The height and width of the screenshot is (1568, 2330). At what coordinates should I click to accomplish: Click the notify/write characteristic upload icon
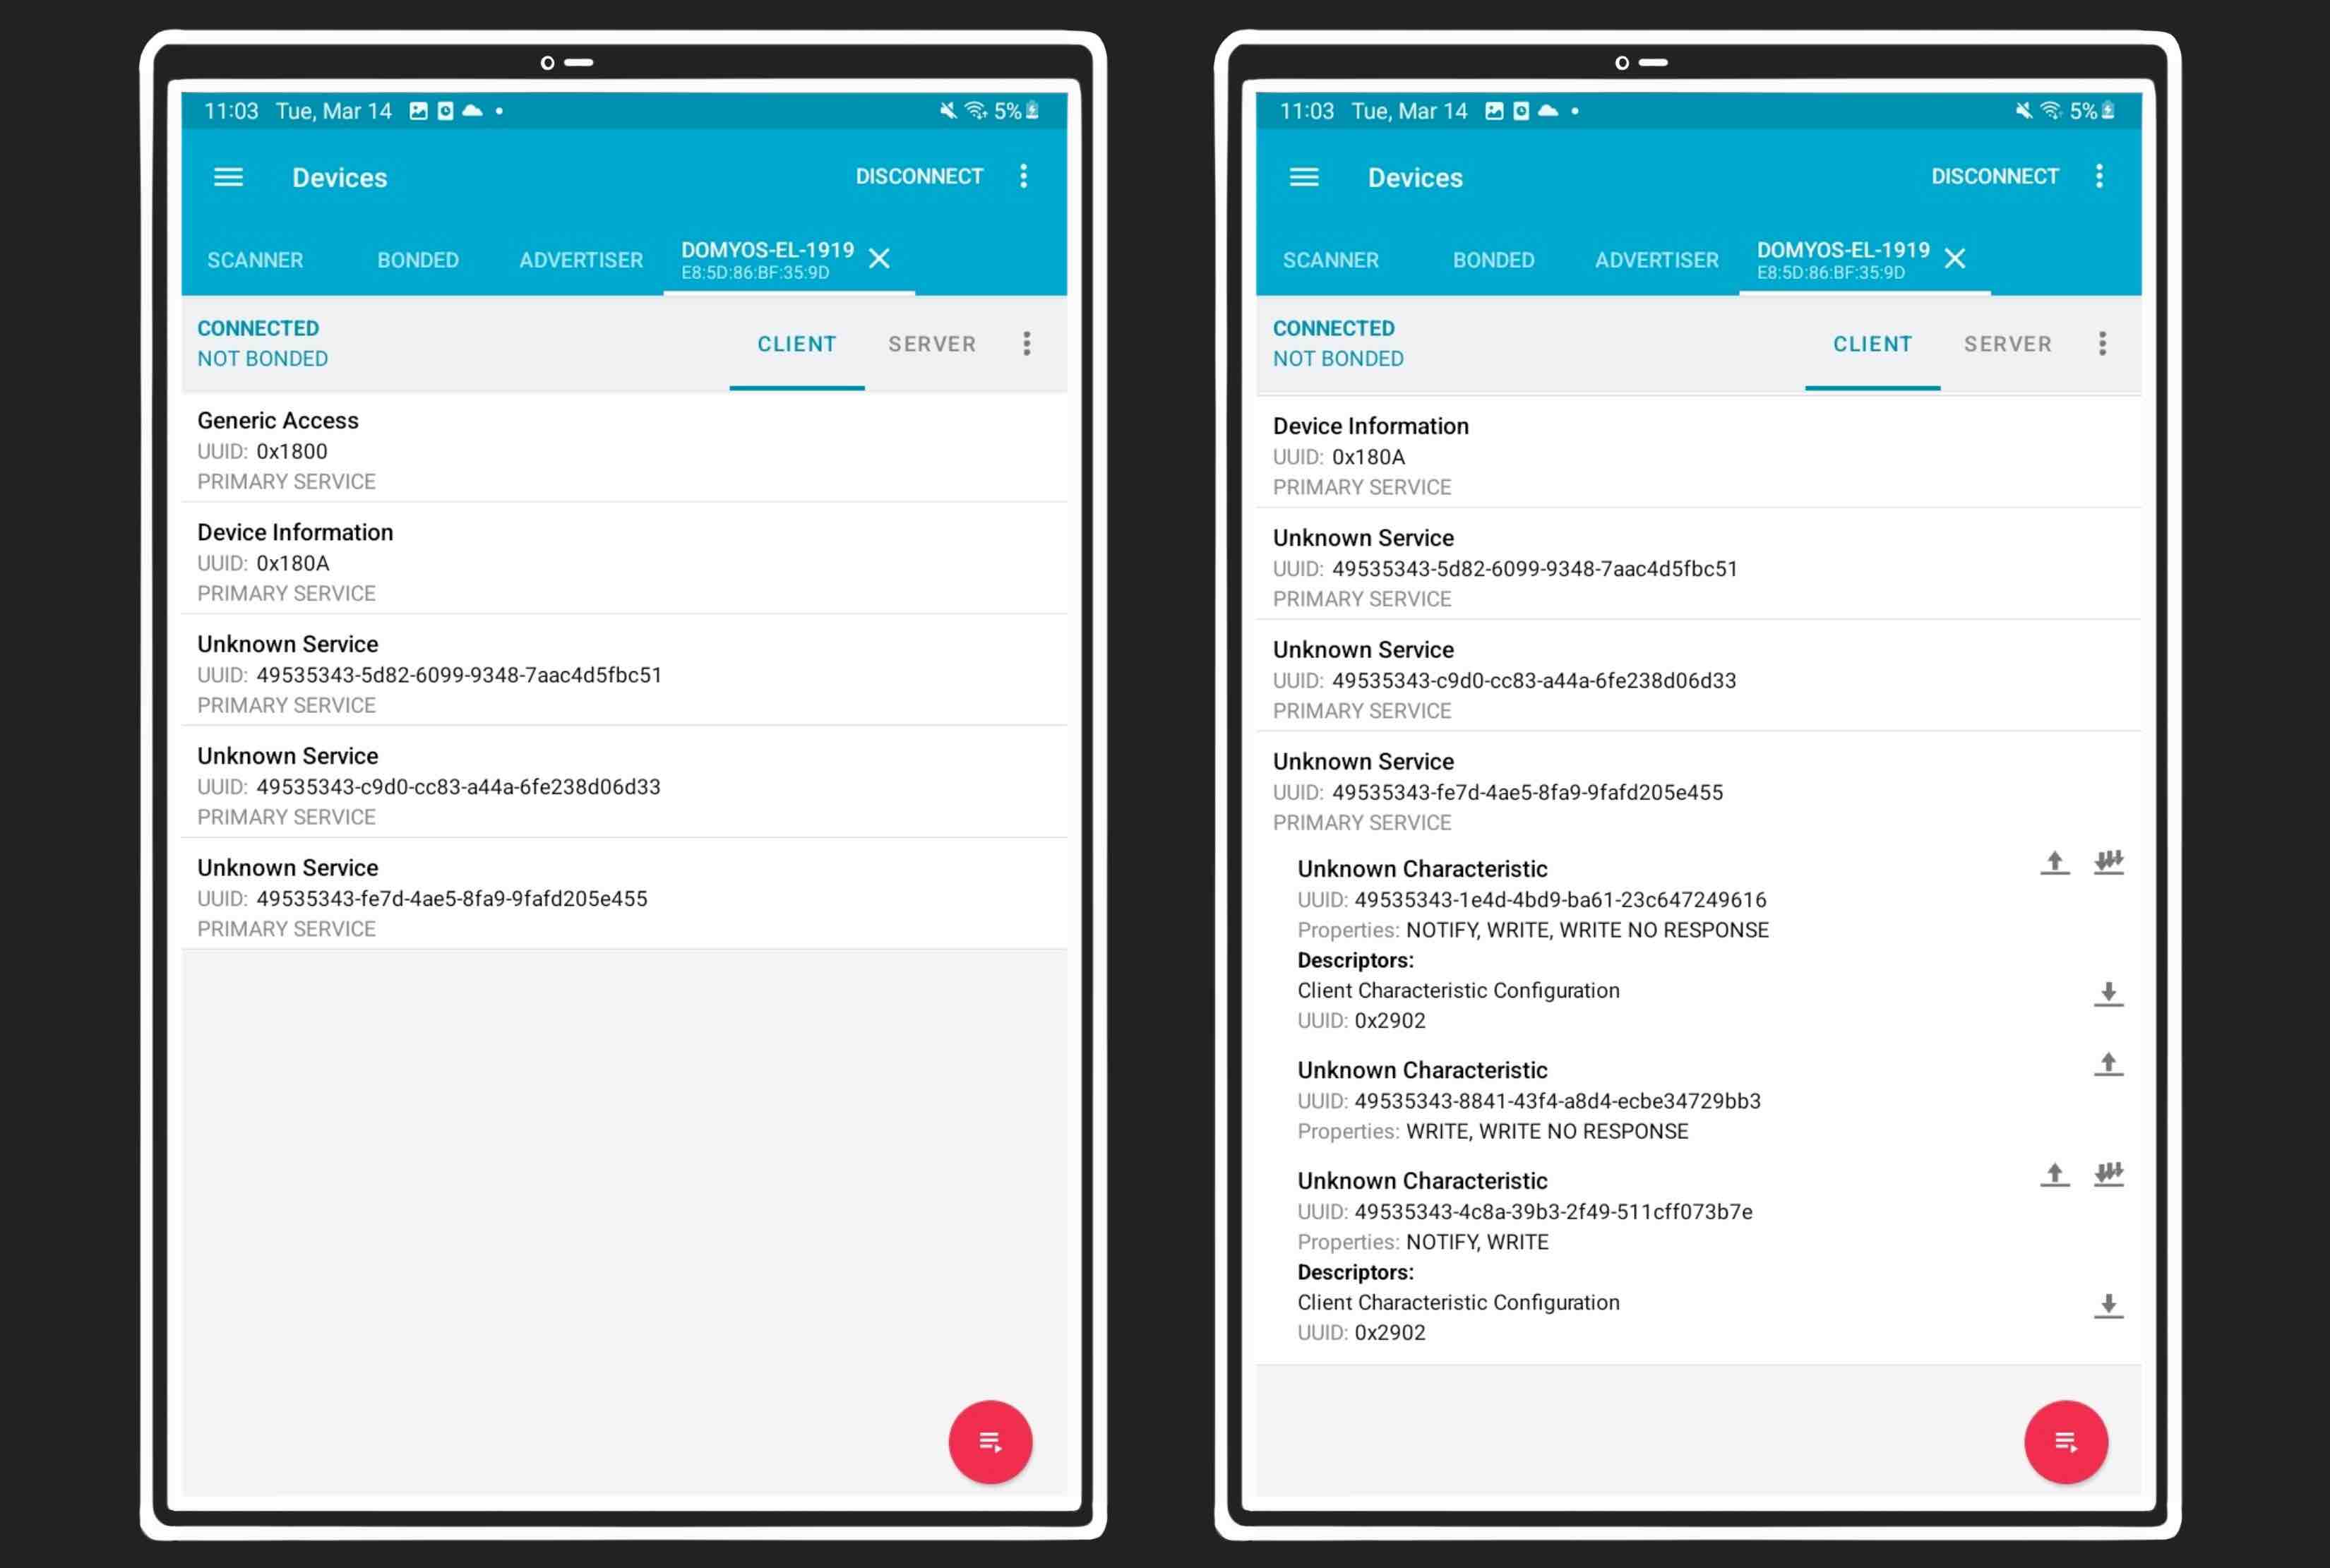[2055, 1174]
